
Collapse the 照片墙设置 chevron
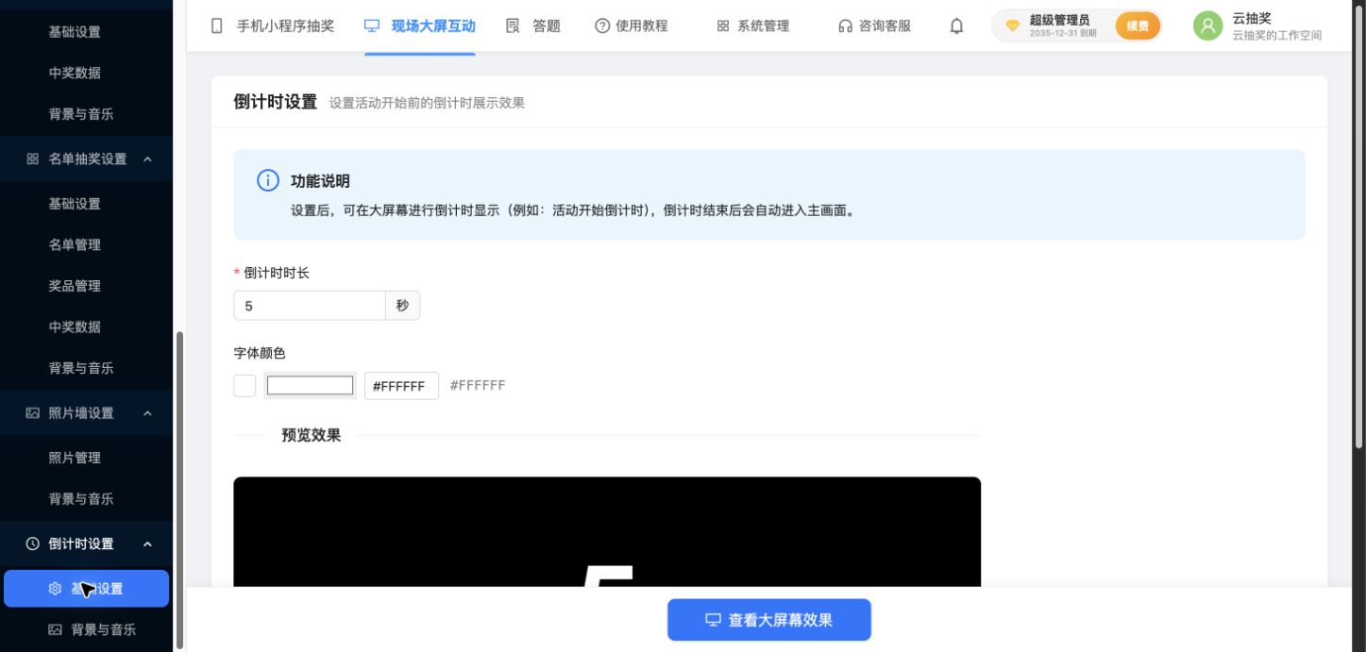(147, 412)
